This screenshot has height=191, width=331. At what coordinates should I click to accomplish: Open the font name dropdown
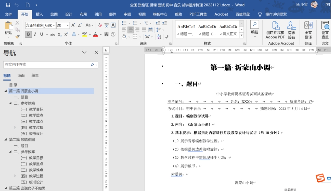54,25
